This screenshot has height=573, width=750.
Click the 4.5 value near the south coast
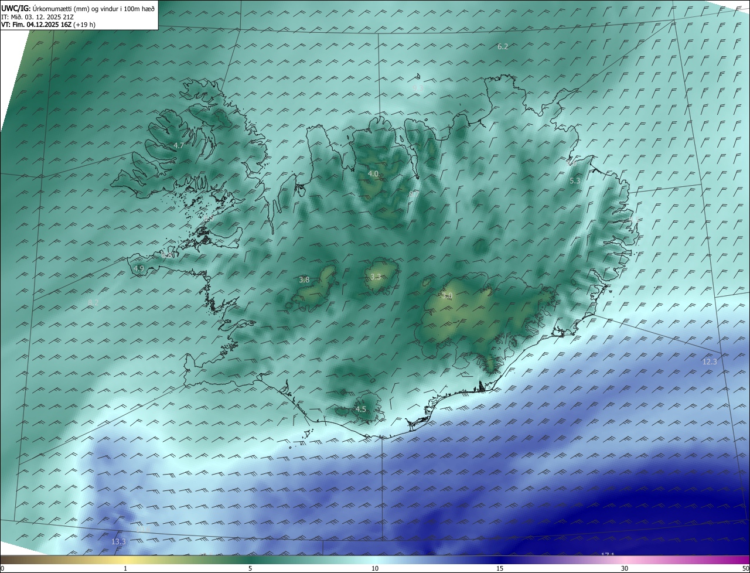[x=361, y=410]
